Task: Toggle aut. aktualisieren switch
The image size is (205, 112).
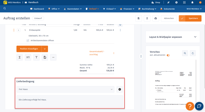Action: coord(168,55)
